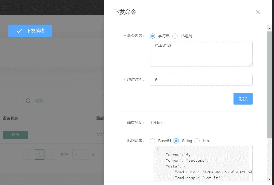Choose Base64 result format
274x185 pixels.
click(153, 141)
